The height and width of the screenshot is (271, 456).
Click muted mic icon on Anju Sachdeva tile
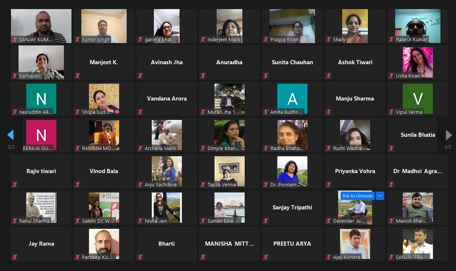click(x=140, y=185)
